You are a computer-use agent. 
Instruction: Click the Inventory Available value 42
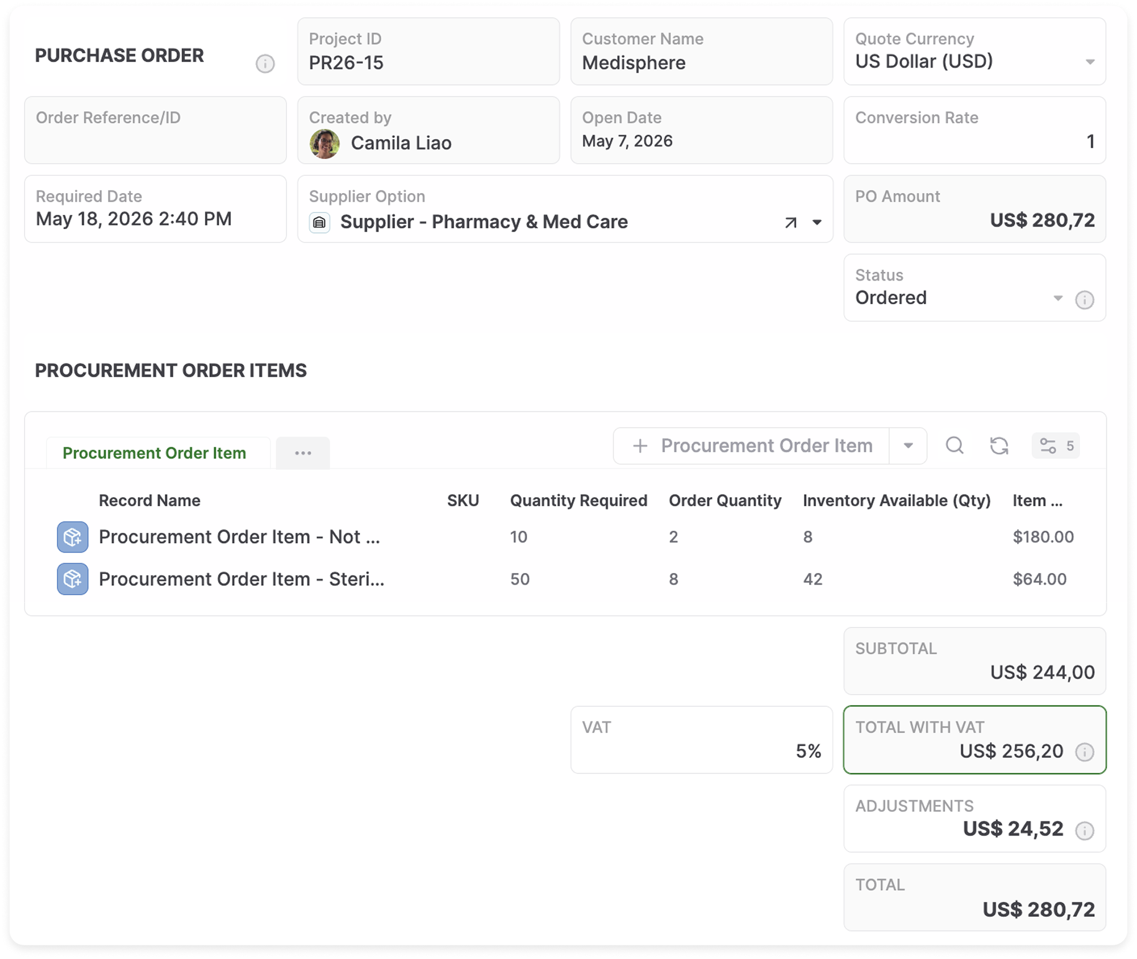[813, 579]
